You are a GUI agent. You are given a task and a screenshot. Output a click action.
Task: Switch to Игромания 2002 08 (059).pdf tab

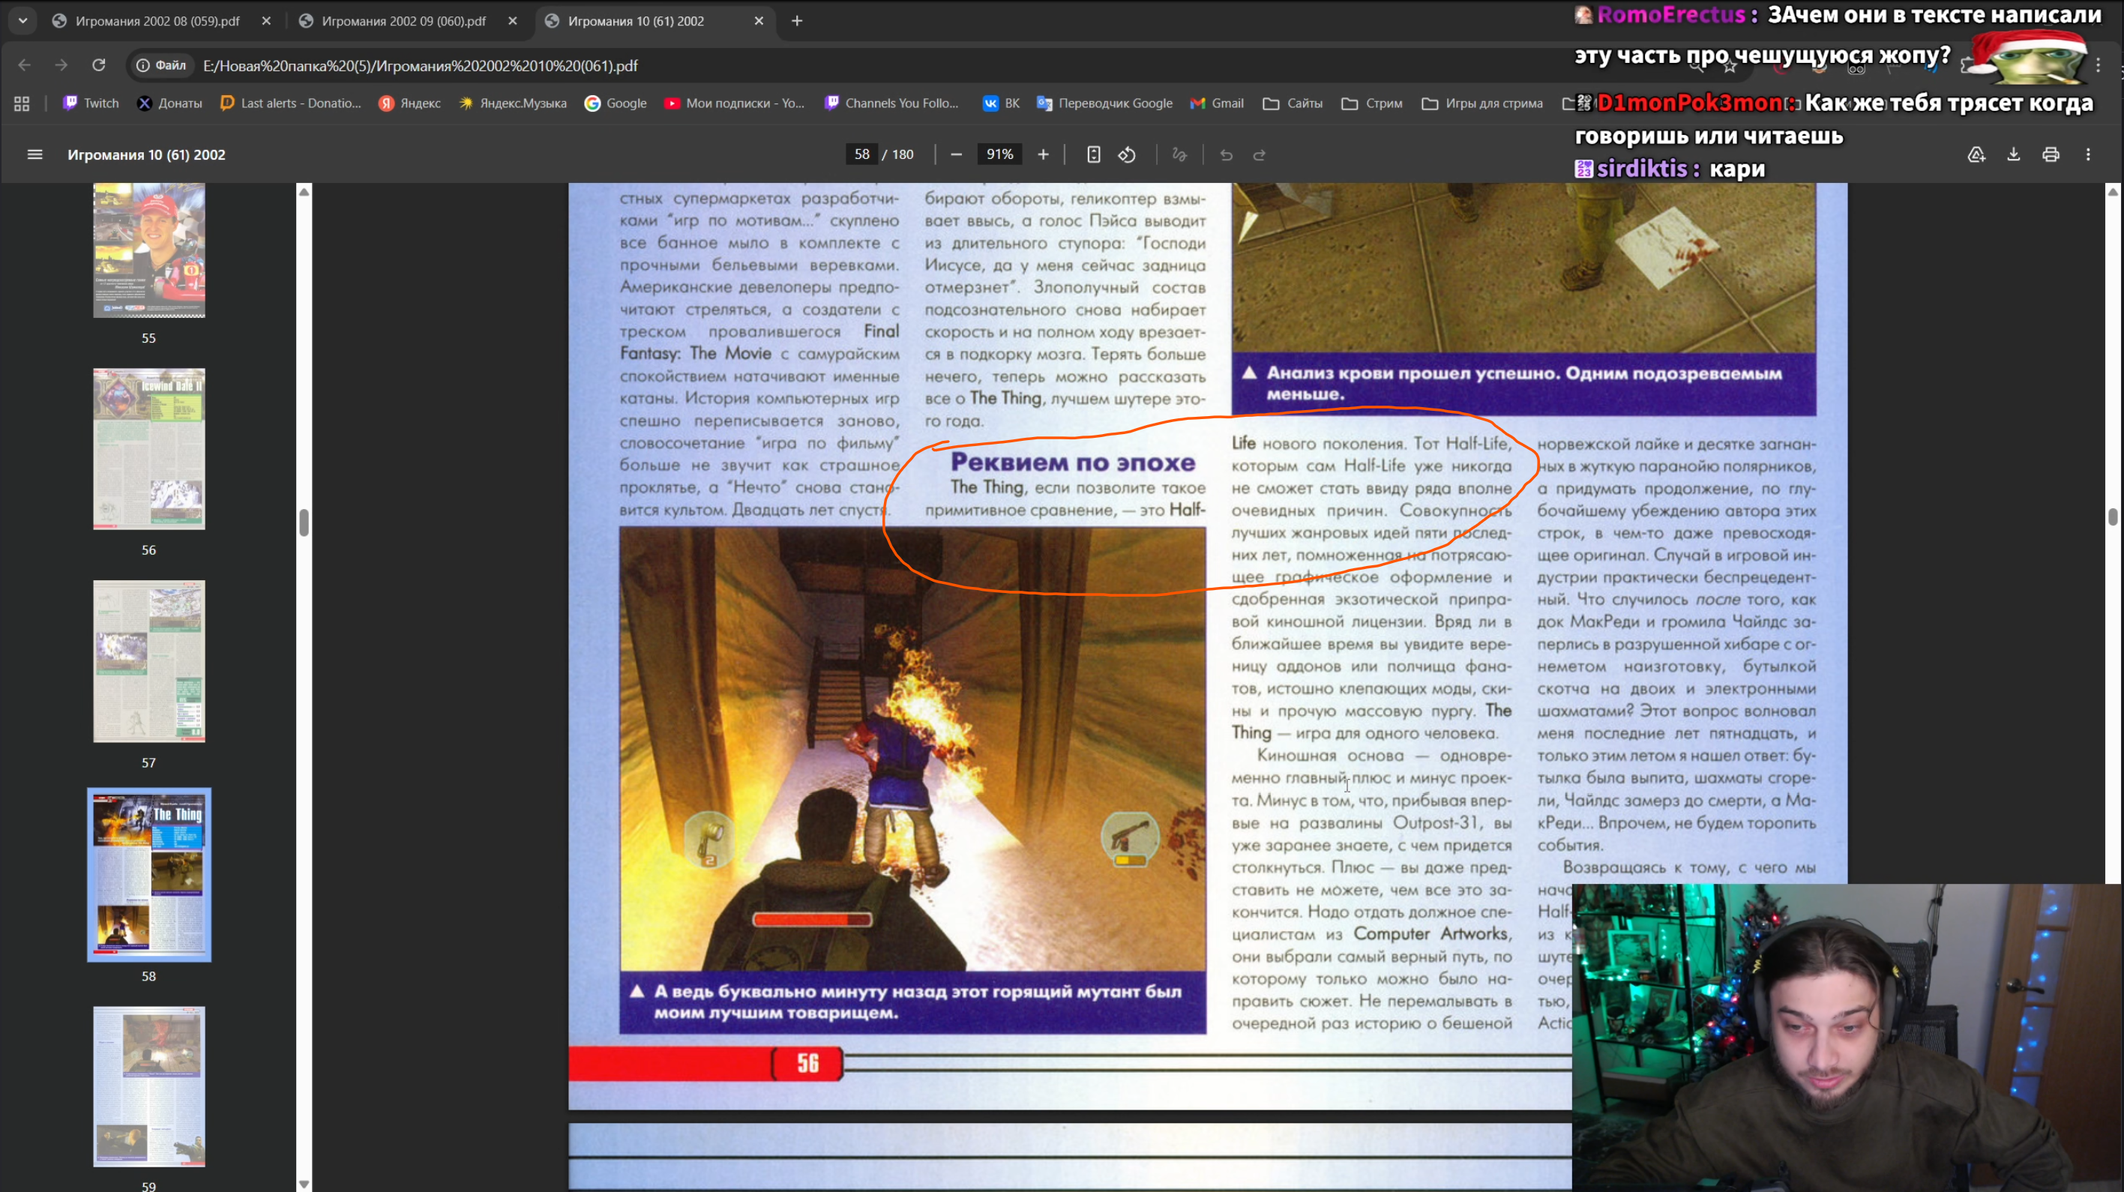(x=157, y=20)
